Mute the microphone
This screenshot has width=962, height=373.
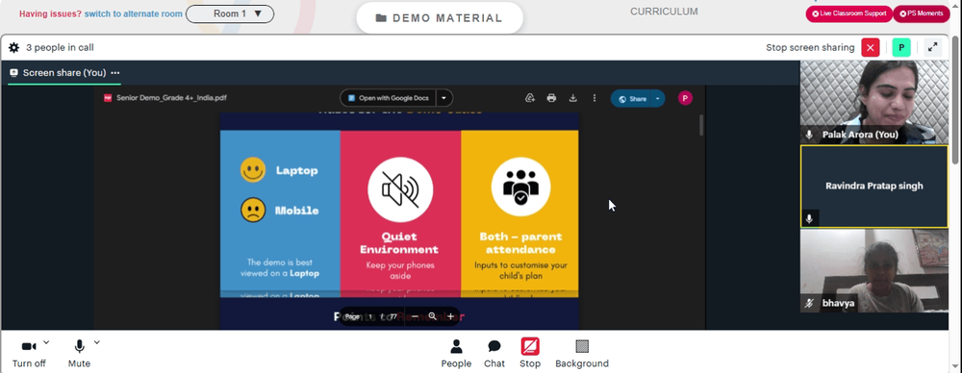(x=79, y=354)
